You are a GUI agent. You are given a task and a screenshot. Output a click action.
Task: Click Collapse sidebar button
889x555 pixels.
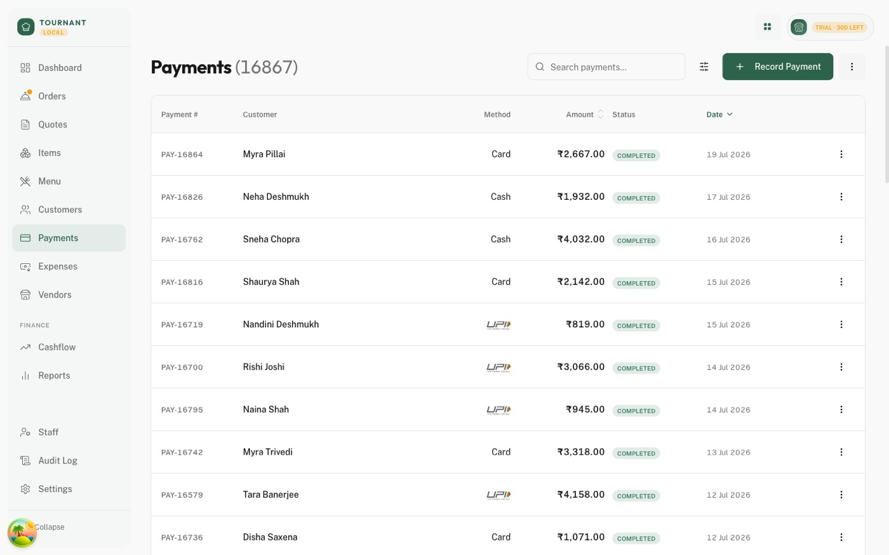tap(50, 527)
